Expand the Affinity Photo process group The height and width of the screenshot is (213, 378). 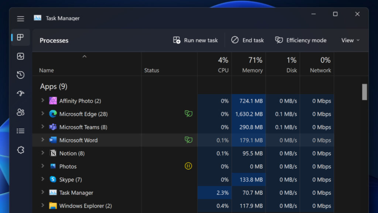pyautogui.click(x=43, y=100)
